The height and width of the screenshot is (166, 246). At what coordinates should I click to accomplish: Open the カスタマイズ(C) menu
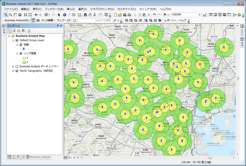pos(127,9)
